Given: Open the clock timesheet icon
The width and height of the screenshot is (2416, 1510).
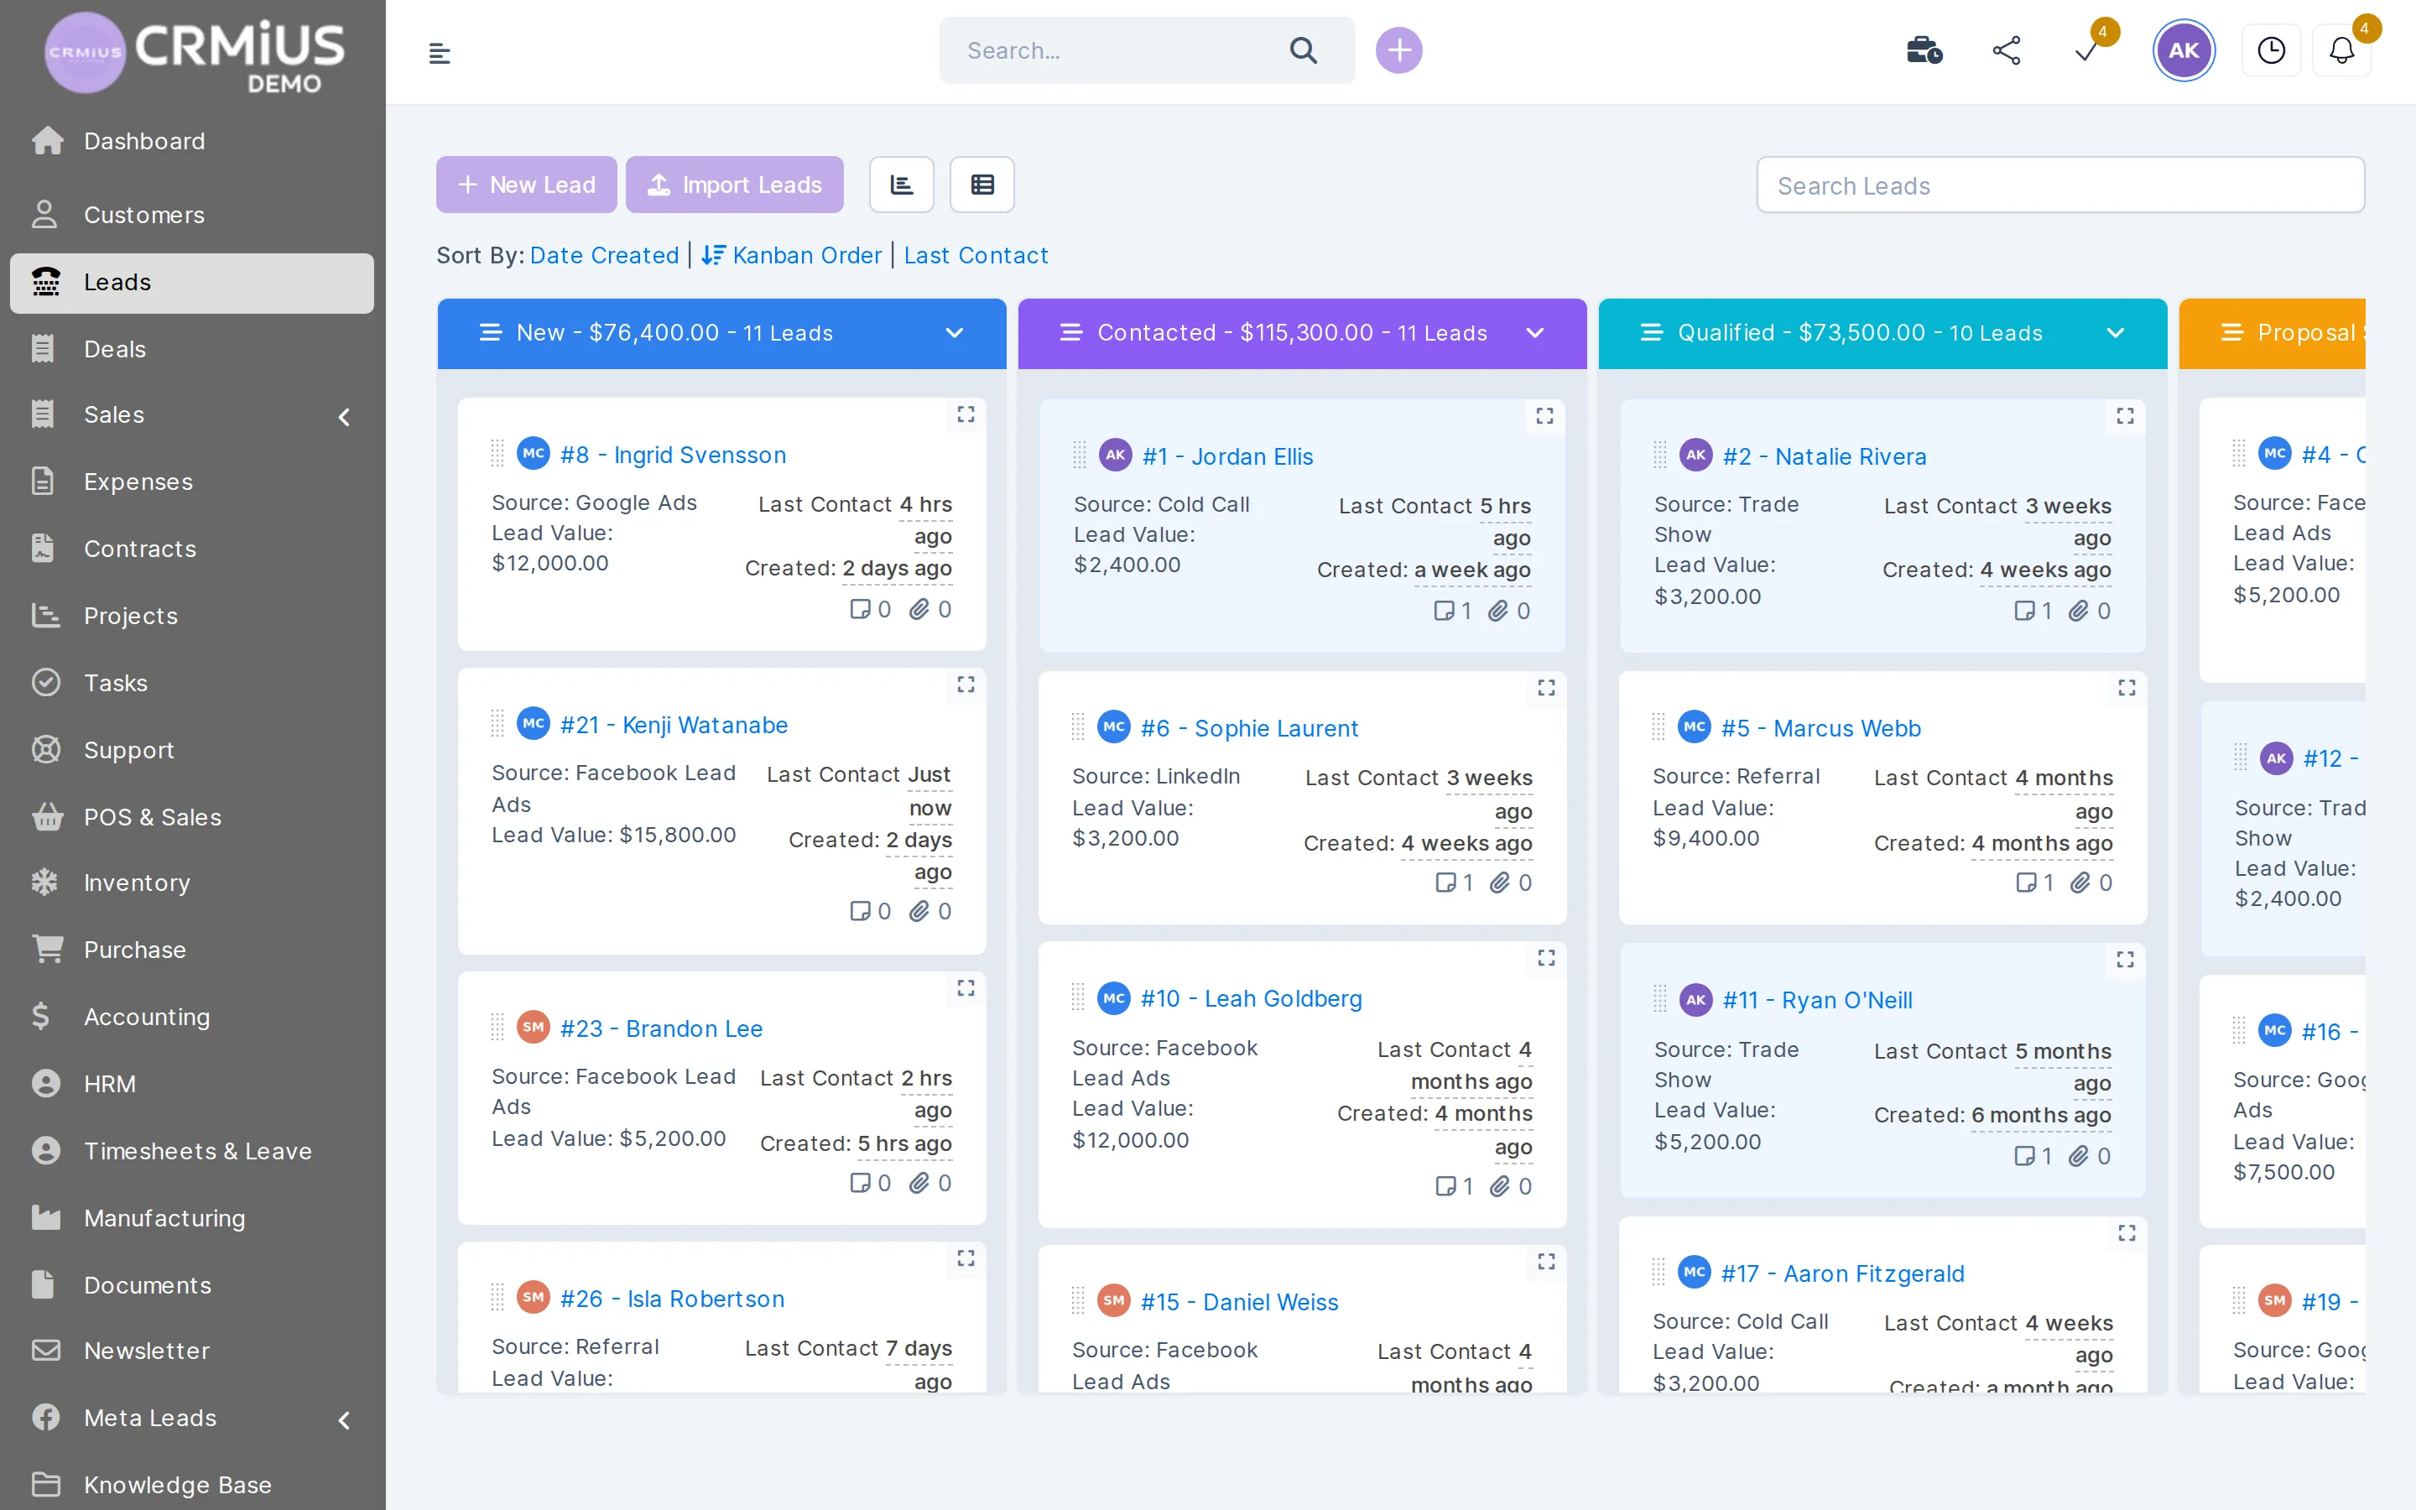Looking at the screenshot, I should [x=2271, y=50].
